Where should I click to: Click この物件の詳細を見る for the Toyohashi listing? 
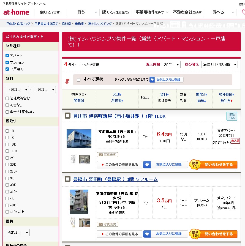(119, 234)
